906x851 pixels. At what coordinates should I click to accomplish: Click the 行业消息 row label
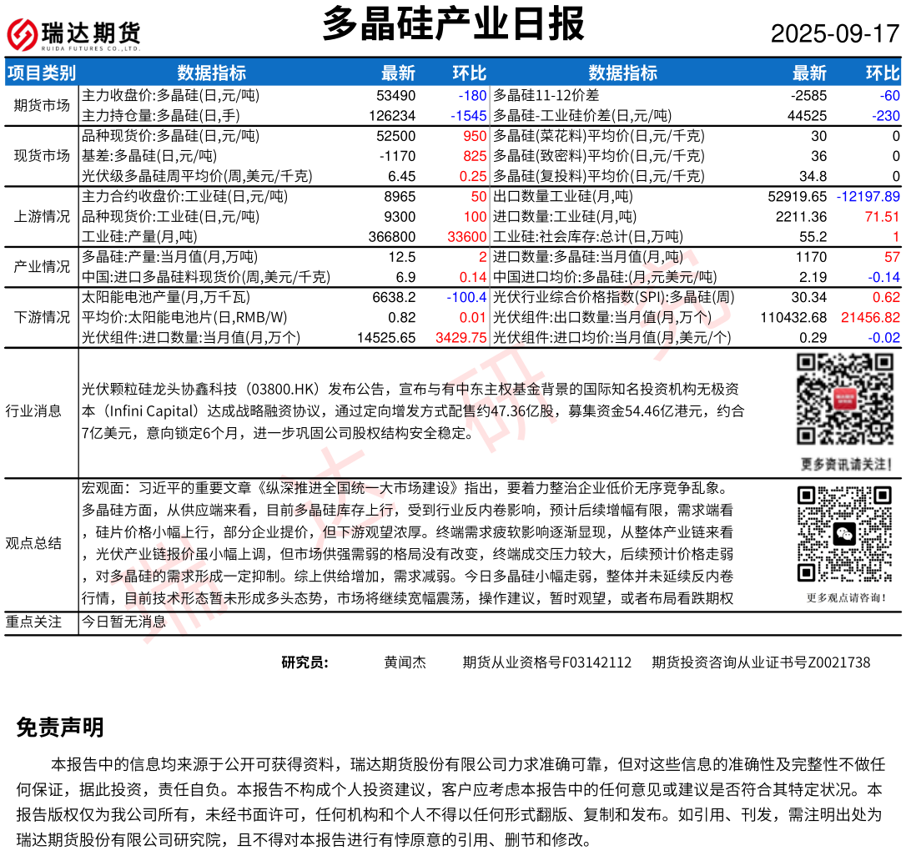coord(33,410)
